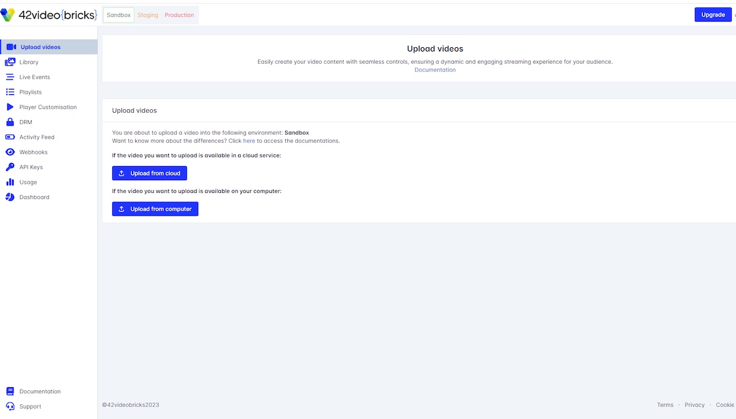736x419 pixels.
Task: Click the bold 'Sandbox' environment name text
Action: (x=297, y=132)
